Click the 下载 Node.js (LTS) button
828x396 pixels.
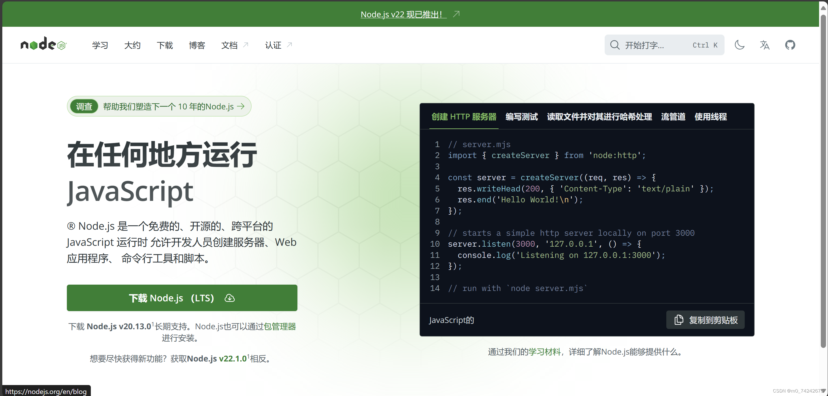[182, 298]
